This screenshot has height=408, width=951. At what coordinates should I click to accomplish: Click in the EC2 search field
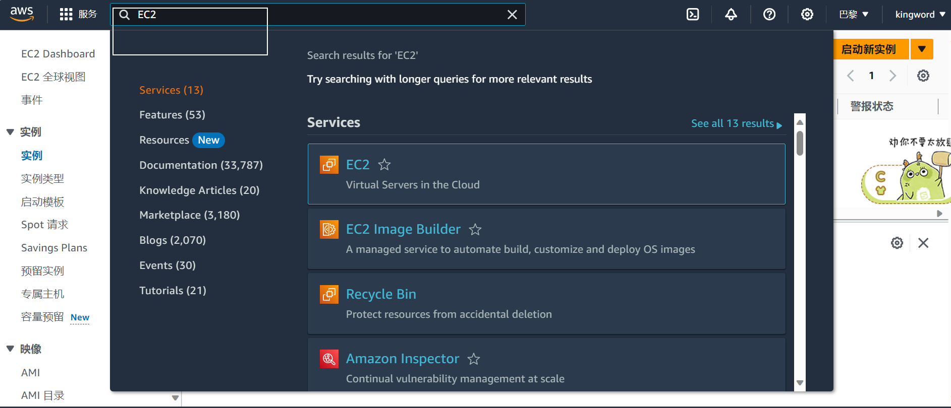coord(318,15)
